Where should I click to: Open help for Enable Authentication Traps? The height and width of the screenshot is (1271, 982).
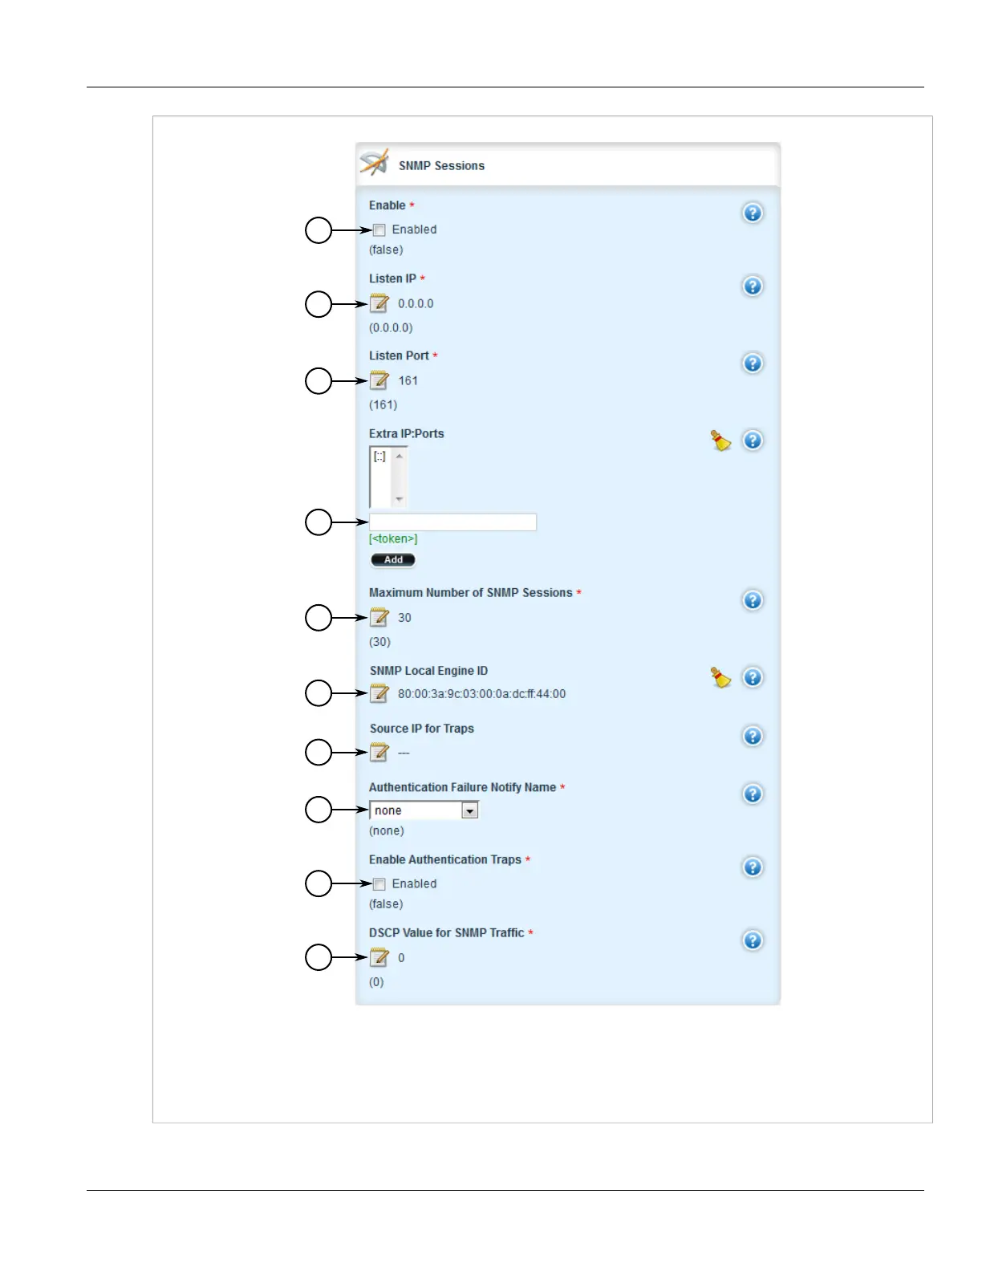753,867
